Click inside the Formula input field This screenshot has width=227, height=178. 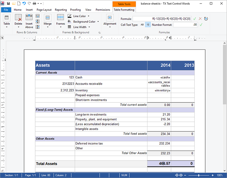[162, 19]
